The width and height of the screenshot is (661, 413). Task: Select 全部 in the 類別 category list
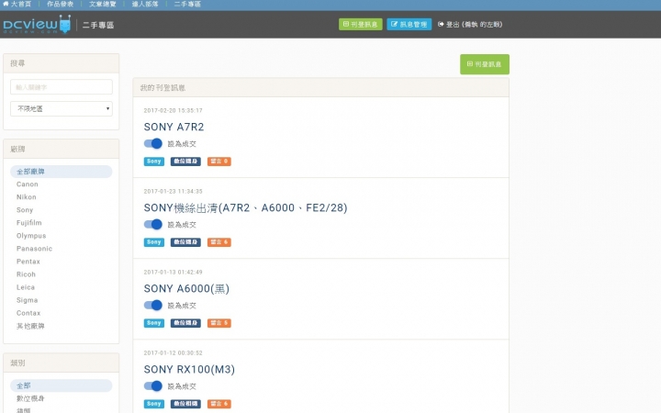click(x=62, y=385)
